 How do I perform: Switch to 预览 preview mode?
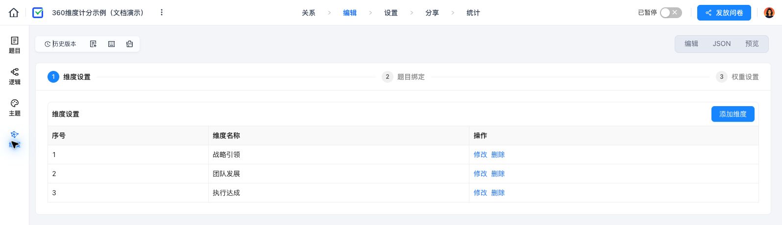coord(752,44)
